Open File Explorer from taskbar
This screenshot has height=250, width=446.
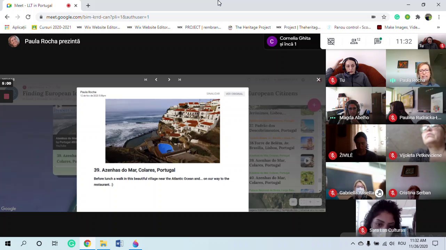pyautogui.click(x=103, y=244)
